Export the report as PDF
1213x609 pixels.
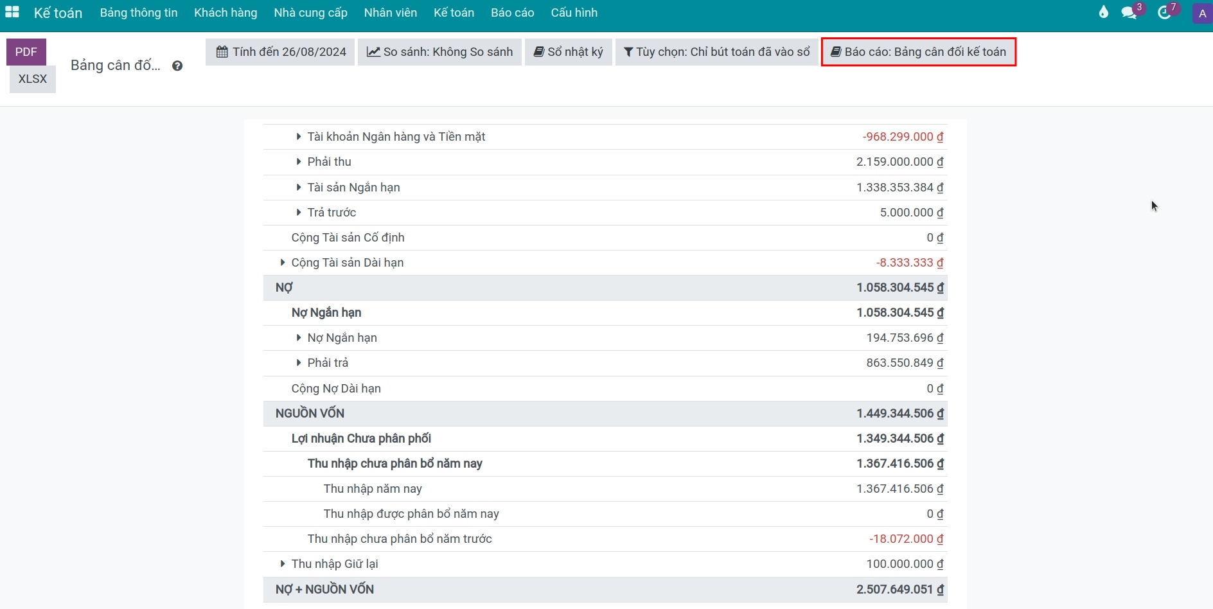(x=26, y=52)
